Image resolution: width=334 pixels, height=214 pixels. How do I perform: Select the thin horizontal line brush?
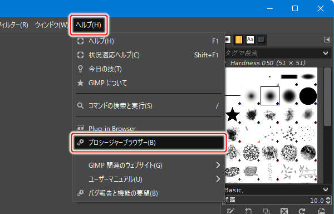coord(233,96)
